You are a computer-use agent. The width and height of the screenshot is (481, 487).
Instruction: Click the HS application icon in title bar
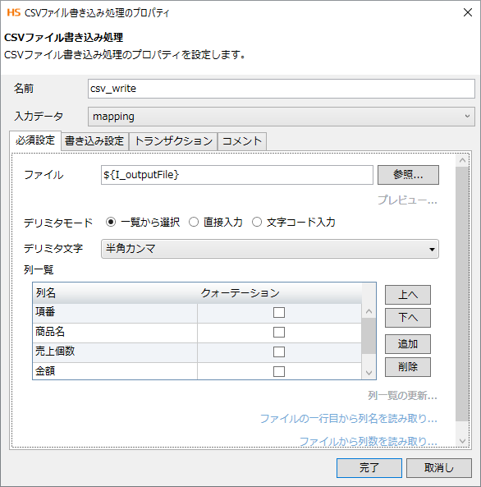[x=13, y=13]
